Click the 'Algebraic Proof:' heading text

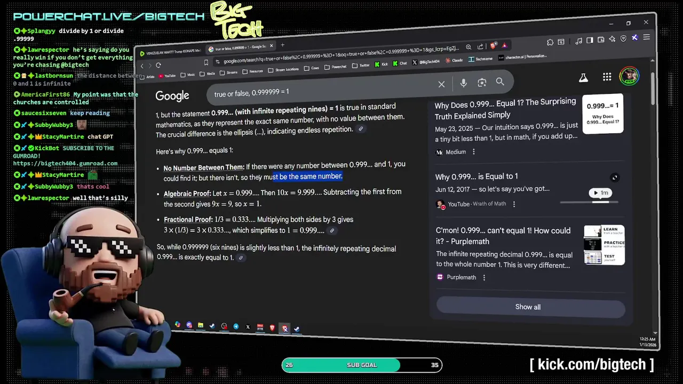[187, 194]
